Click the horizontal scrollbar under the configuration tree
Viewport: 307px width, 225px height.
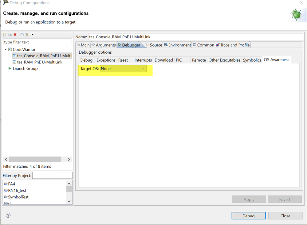click(35, 159)
